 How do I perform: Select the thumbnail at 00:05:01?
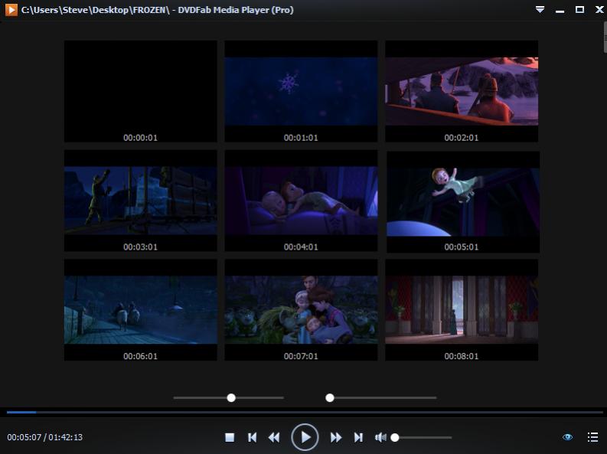(x=463, y=201)
